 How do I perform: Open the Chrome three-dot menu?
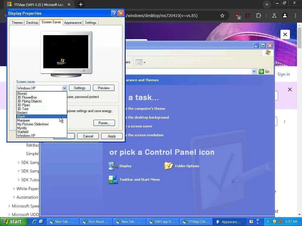296,16
